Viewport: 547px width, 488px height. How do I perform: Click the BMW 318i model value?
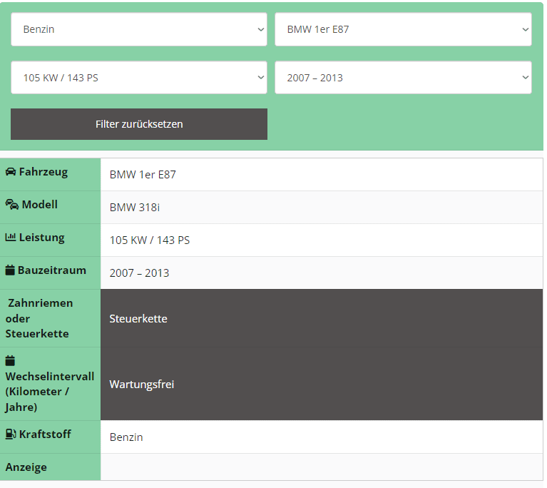click(134, 208)
